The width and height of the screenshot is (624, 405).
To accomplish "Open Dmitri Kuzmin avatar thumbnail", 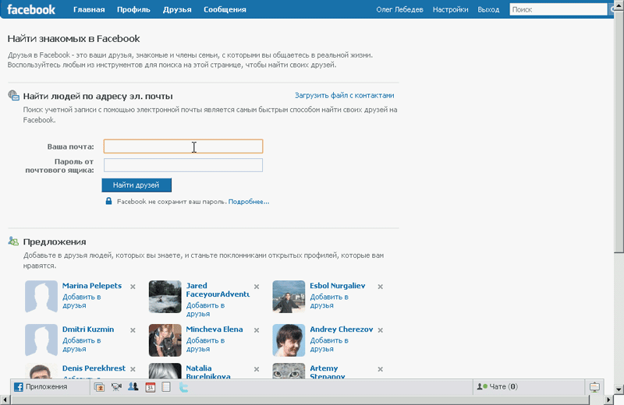I will [x=41, y=340].
